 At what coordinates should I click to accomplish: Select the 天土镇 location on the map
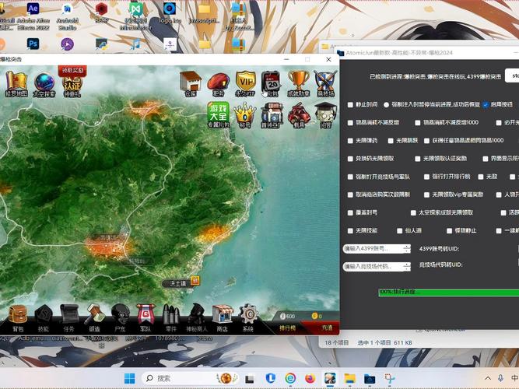[x=177, y=283]
